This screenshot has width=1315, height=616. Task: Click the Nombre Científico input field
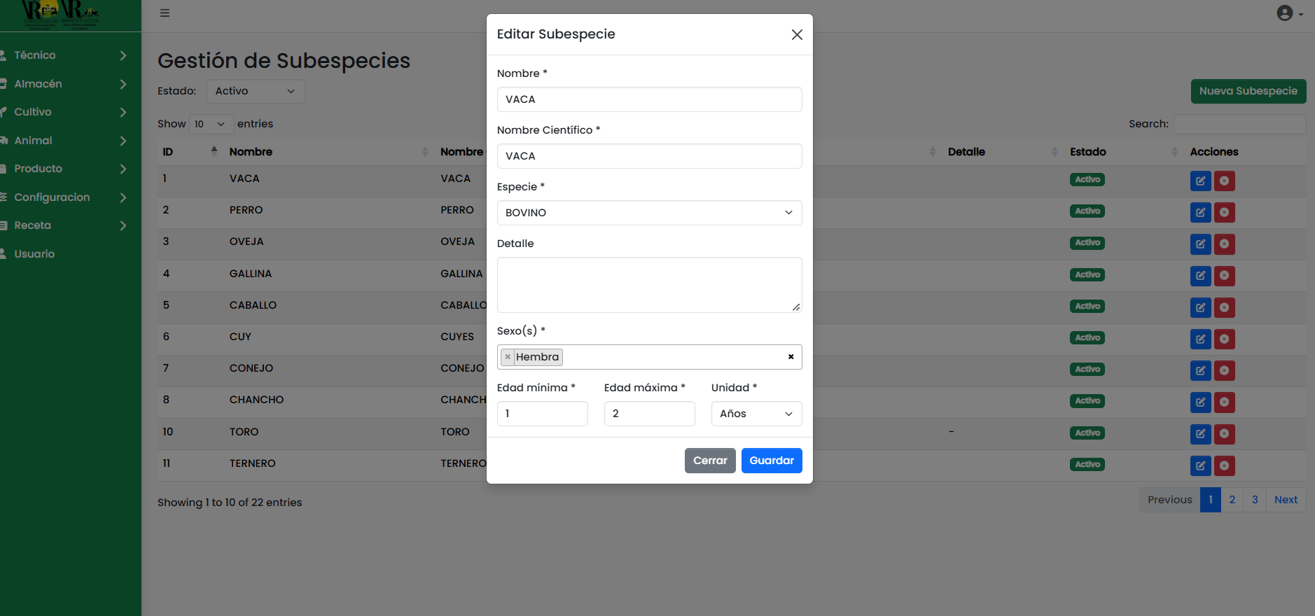[x=649, y=156]
